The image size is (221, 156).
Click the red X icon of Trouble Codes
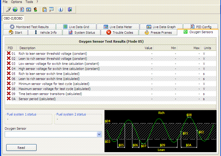point(108,32)
